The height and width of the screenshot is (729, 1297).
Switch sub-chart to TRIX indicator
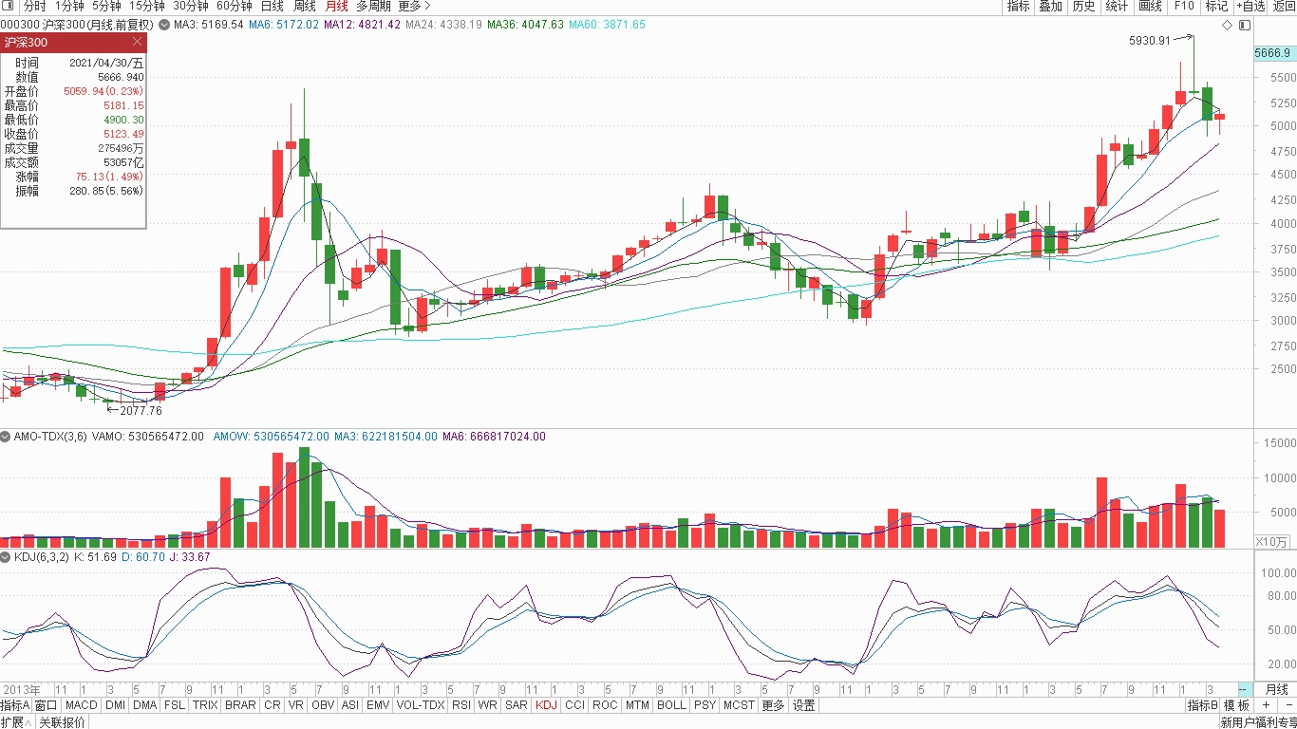pos(205,705)
